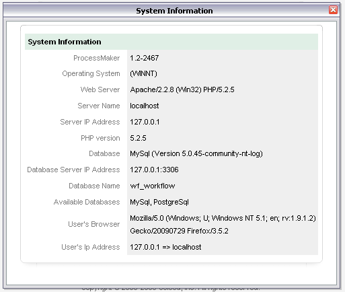The height and width of the screenshot is (292, 345).
Task: Click the User's Browser label
Action: tap(94, 224)
